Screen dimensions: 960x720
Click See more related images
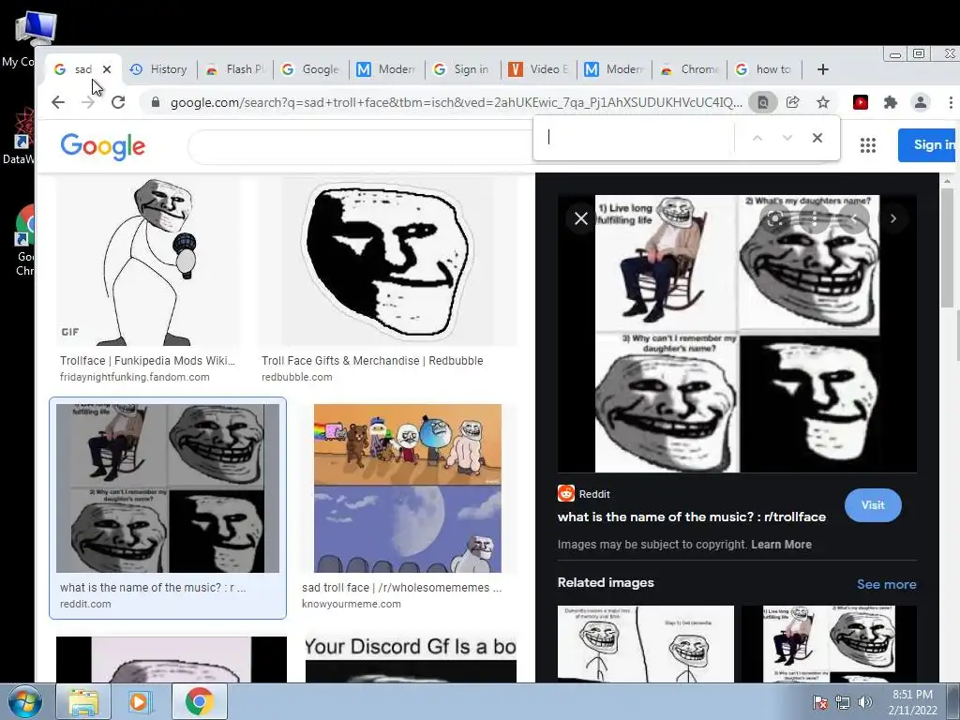tap(887, 584)
